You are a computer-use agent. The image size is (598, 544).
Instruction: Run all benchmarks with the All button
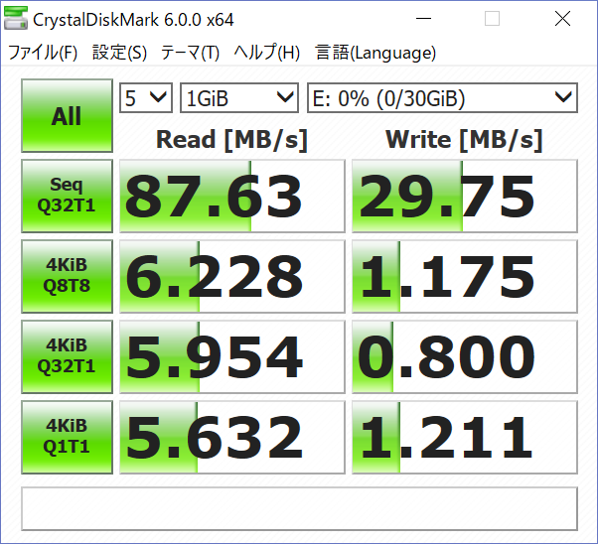(67, 116)
